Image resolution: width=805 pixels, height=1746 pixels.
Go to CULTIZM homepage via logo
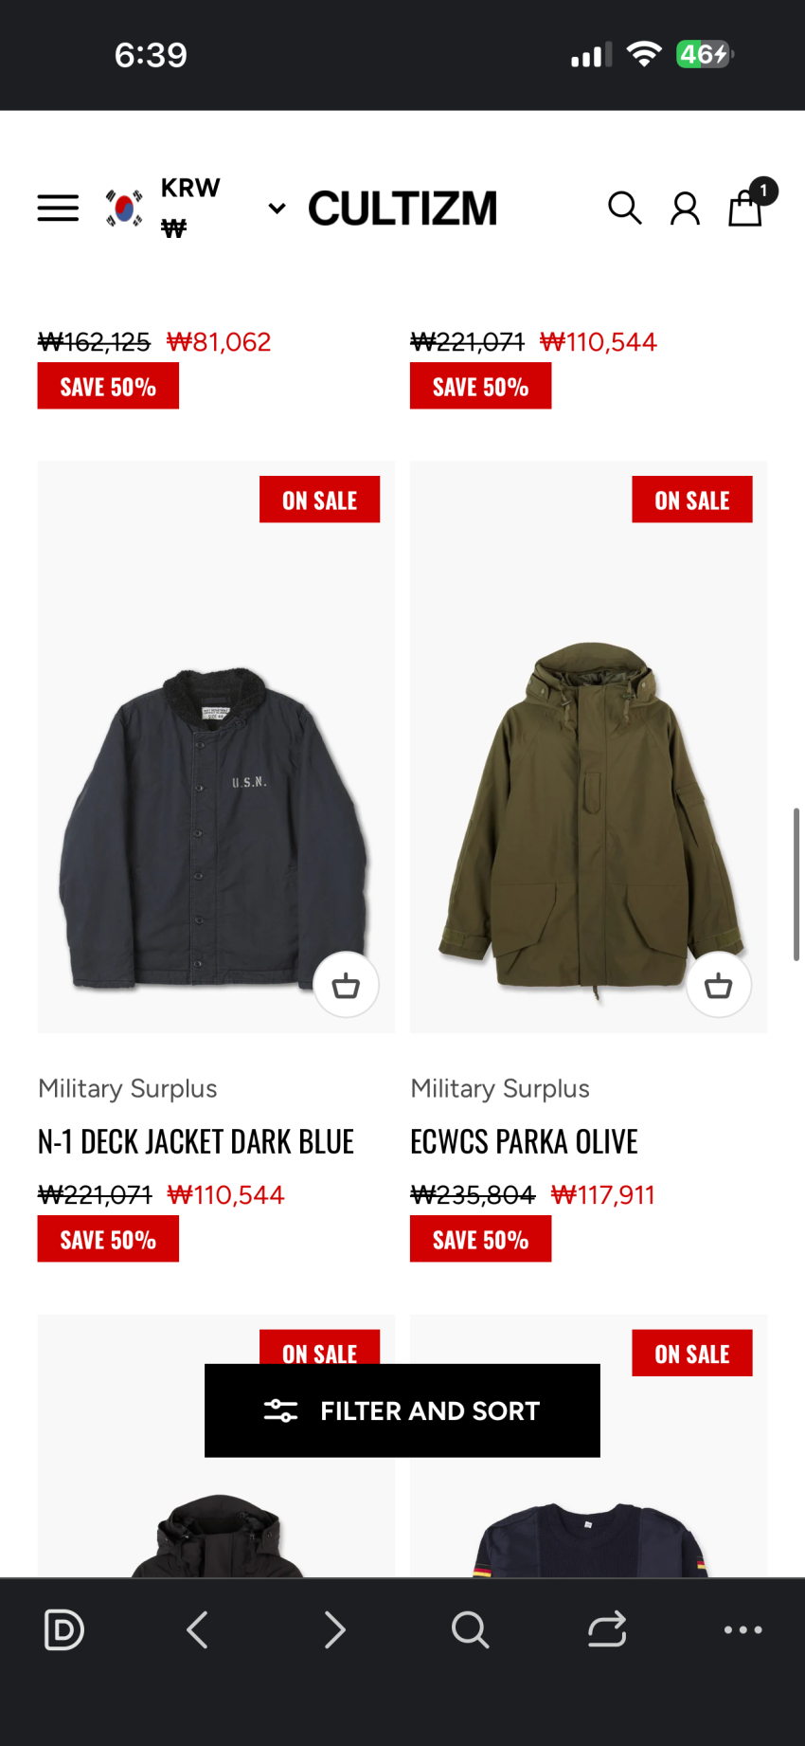point(402,209)
